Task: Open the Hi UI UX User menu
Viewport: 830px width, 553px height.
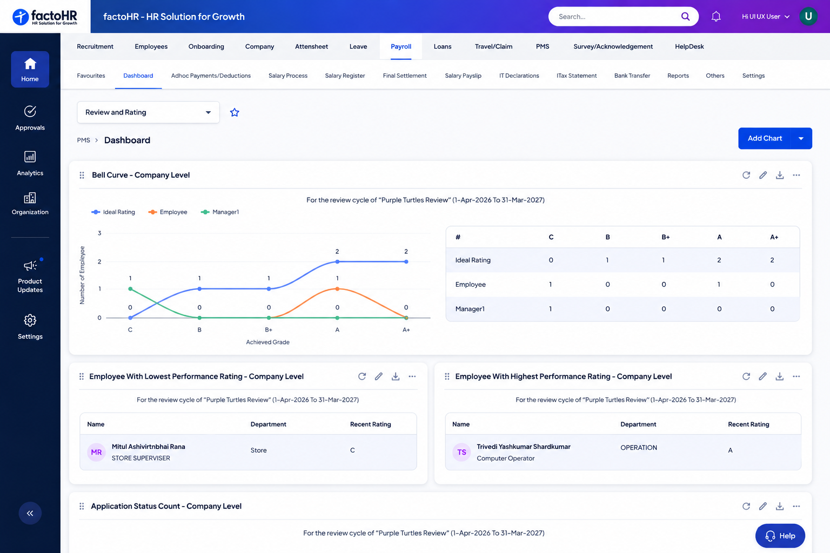Action: pyautogui.click(x=766, y=17)
